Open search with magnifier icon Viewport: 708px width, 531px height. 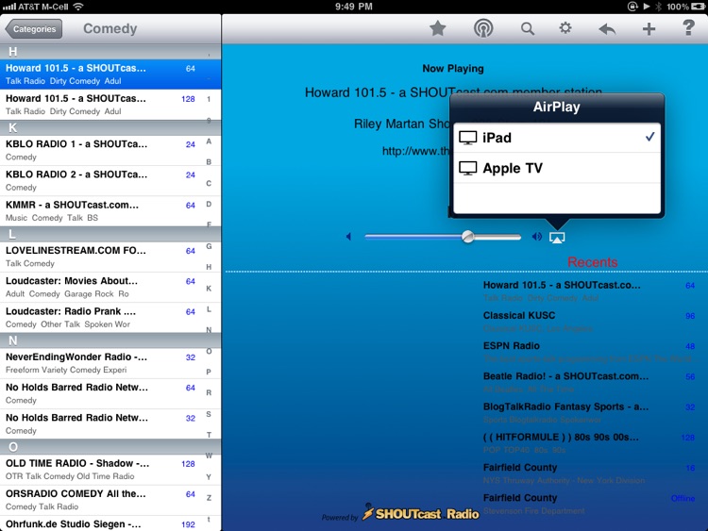point(528,29)
